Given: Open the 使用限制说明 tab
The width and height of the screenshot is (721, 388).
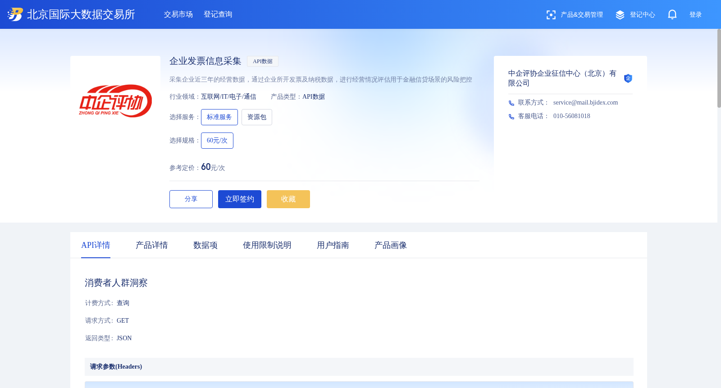Looking at the screenshot, I should click(x=267, y=245).
